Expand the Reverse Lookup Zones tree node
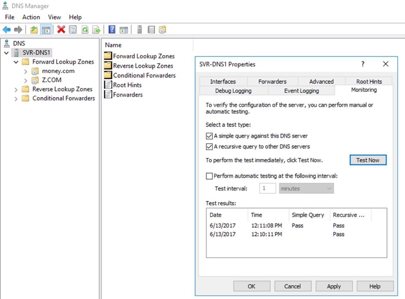Screen dimensions: 405x299 [16, 89]
